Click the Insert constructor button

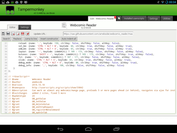[49, 39]
